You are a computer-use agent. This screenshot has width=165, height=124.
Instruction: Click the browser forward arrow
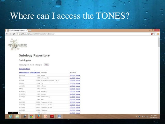point(10,34)
